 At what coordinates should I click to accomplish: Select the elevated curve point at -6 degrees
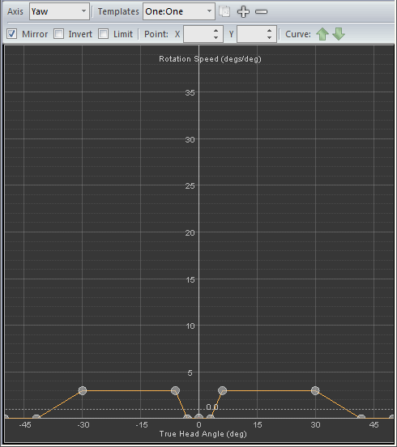(x=175, y=390)
